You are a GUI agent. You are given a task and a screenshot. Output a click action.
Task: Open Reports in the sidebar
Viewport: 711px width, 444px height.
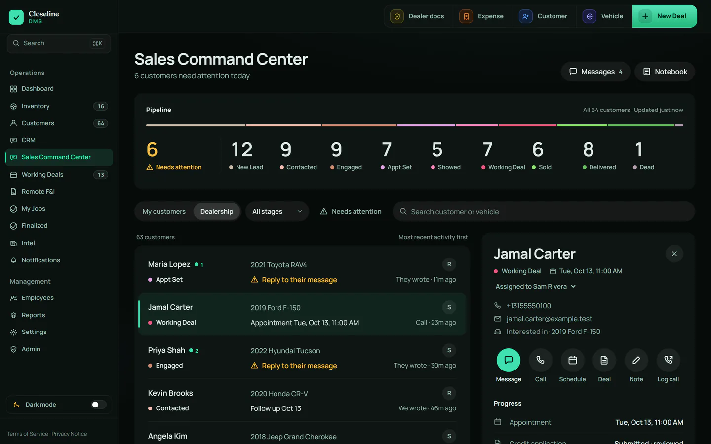click(x=59, y=315)
